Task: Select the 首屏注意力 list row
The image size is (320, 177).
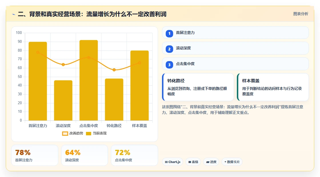Action: (x=235, y=33)
